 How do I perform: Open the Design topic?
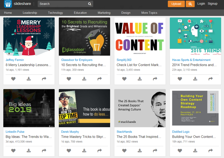pos(126,13)
